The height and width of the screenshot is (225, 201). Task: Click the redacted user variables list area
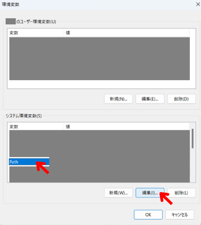(99, 59)
